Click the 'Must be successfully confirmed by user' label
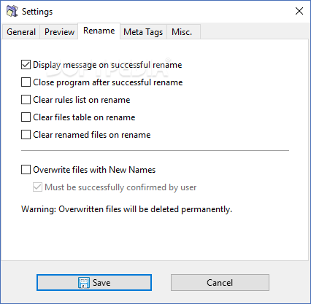 (120, 187)
